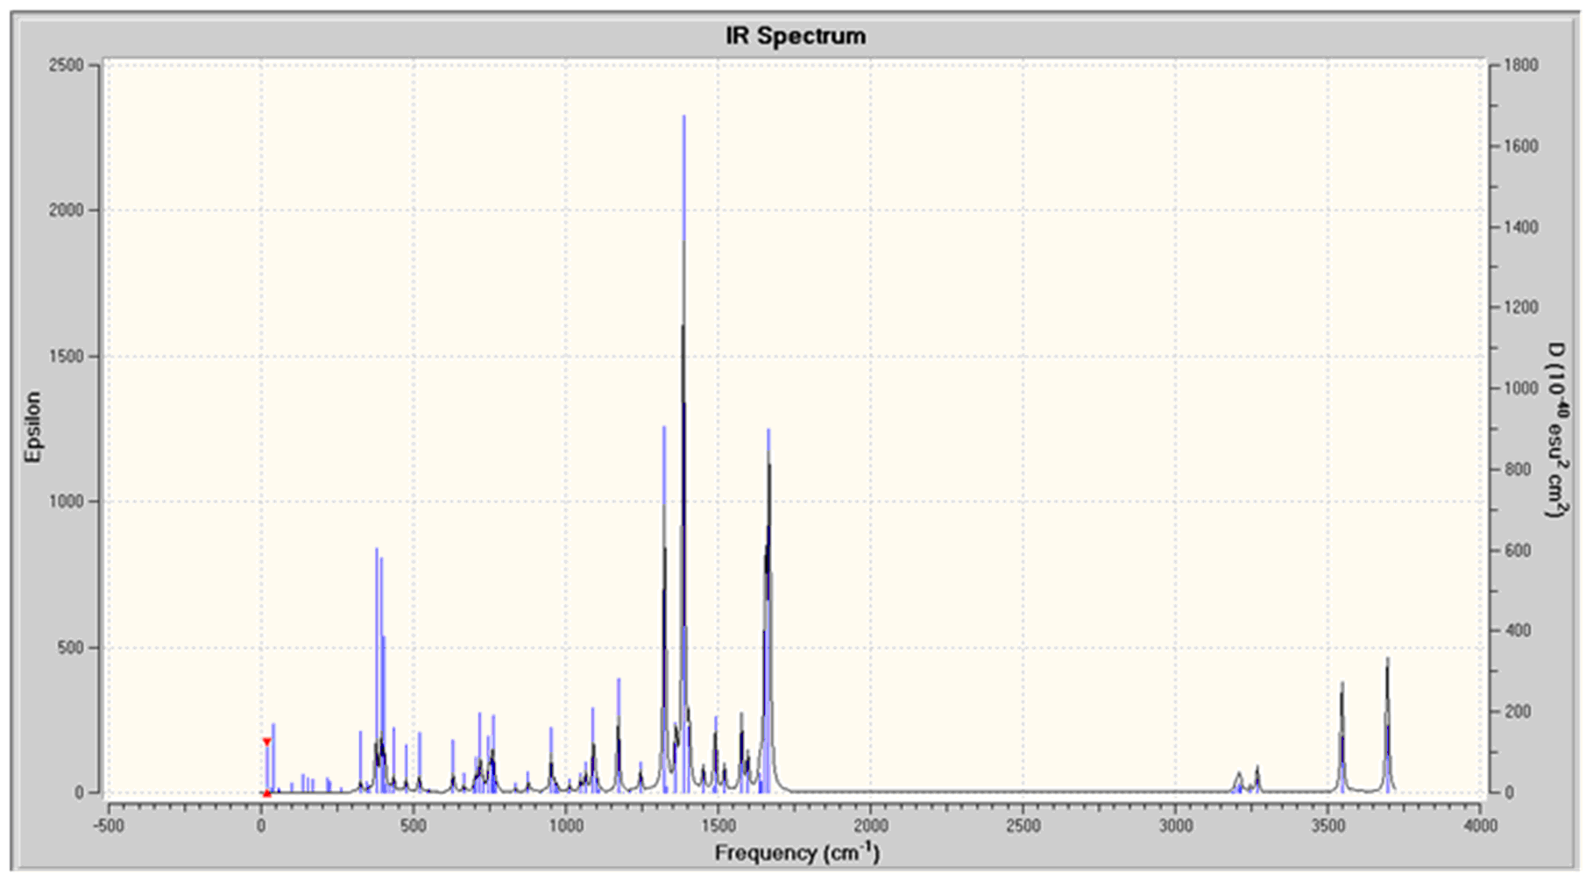The image size is (1593, 881).
Task: Click the 1800 tick label on right axis
Action: coord(1521,65)
